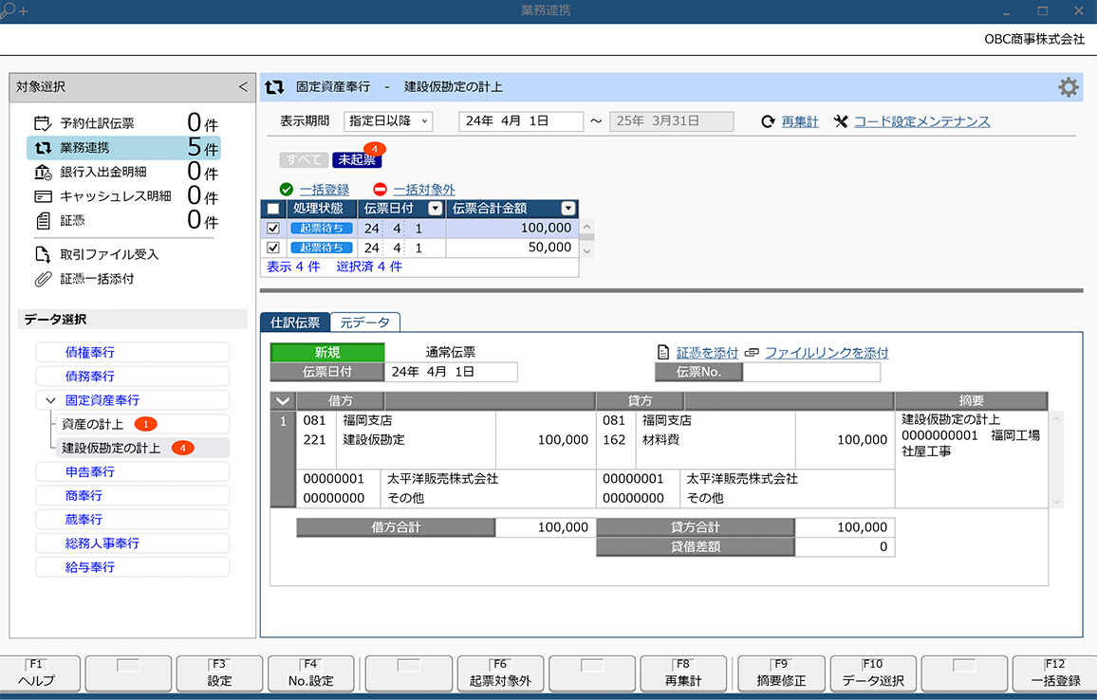Open the 指定日以降 period dropdown
Viewport: 1097px width, 700px height.
click(x=387, y=121)
